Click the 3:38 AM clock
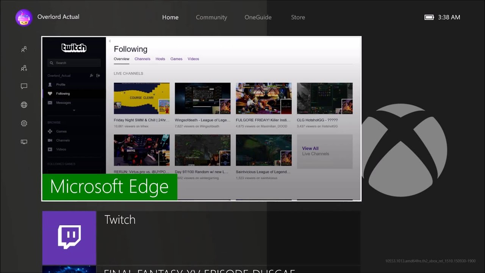The height and width of the screenshot is (273, 485). (449, 17)
